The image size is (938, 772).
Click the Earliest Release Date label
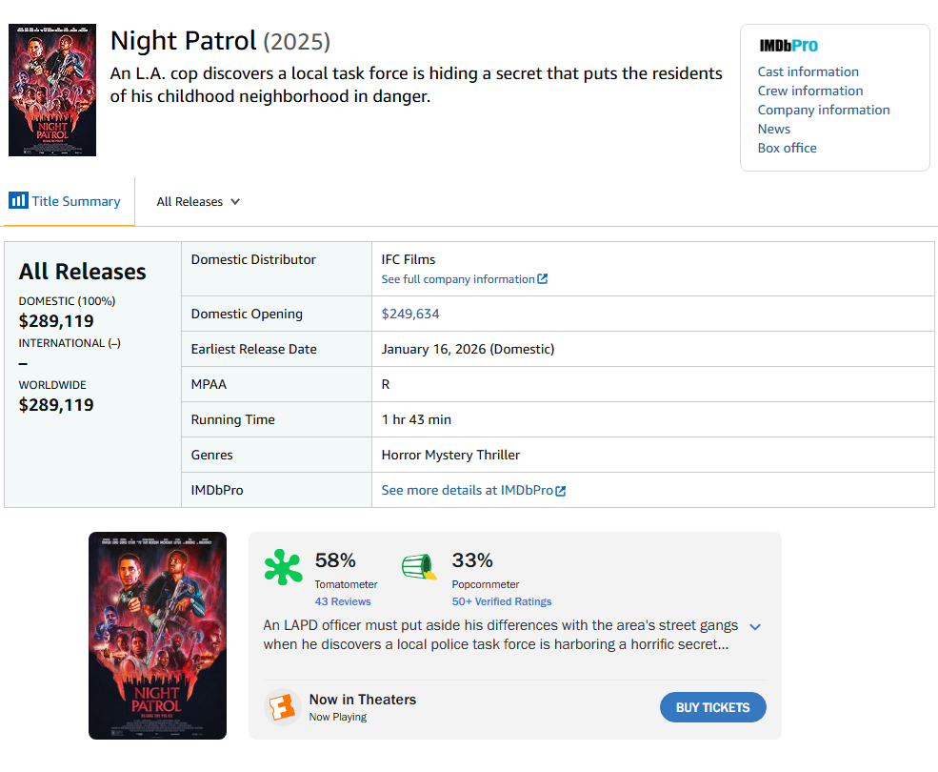tap(253, 349)
